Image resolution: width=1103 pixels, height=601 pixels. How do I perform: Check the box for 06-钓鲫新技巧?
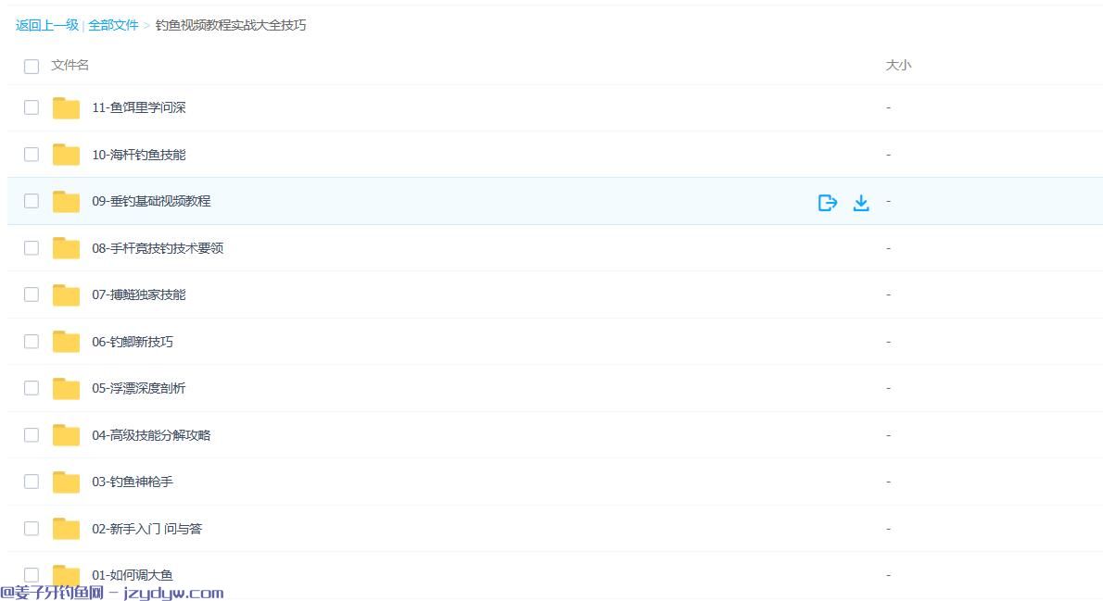tap(31, 341)
